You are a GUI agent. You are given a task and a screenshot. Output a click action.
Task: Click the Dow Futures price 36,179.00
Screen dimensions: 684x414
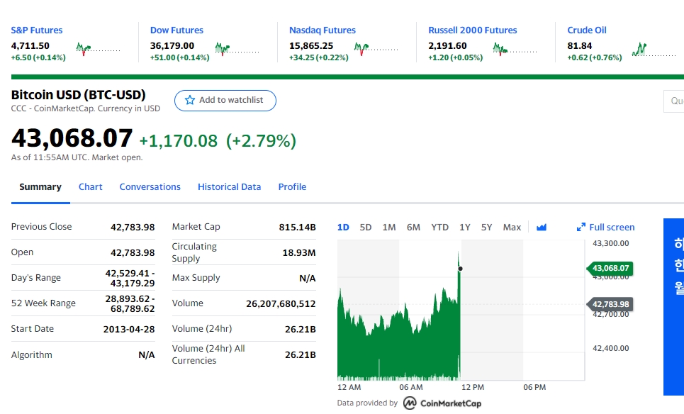pyautogui.click(x=172, y=46)
